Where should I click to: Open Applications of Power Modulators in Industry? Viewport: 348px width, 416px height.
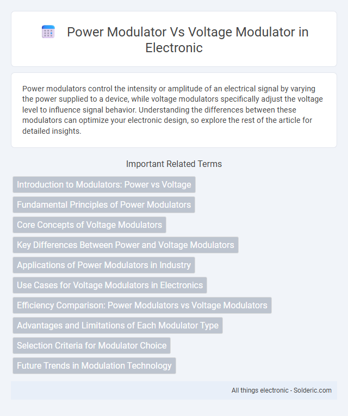click(104, 265)
